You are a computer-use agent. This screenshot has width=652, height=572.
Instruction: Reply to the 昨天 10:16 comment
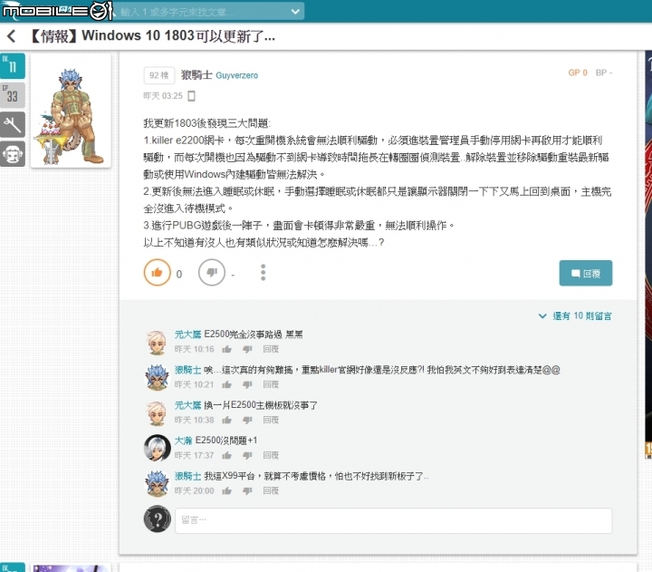pyautogui.click(x=271, y=349)
